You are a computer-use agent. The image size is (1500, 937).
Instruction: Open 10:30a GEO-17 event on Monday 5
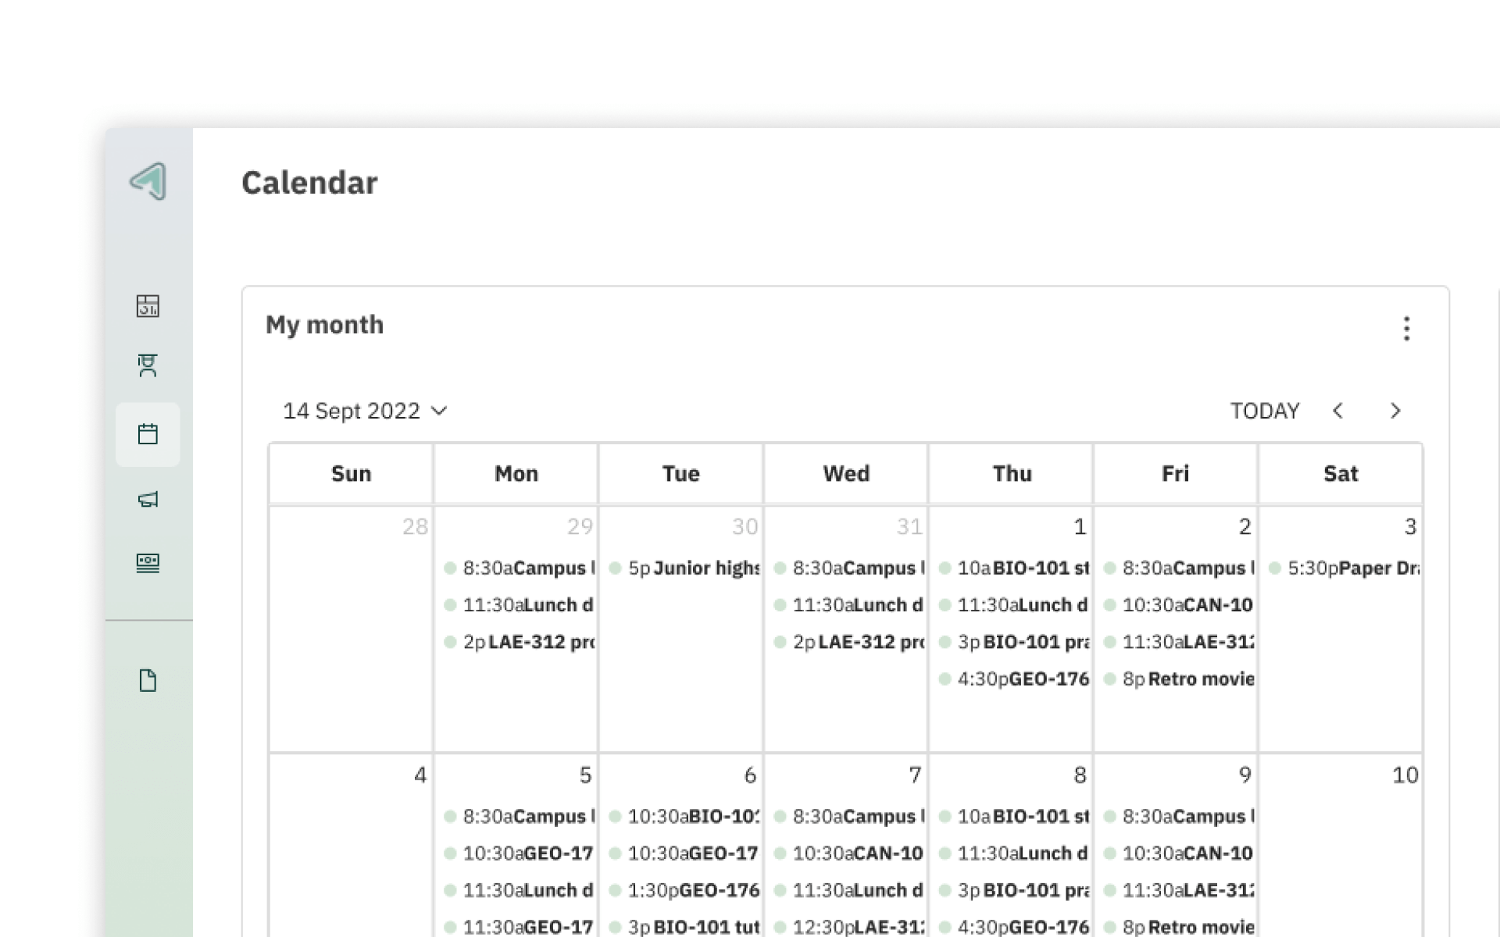519,853
